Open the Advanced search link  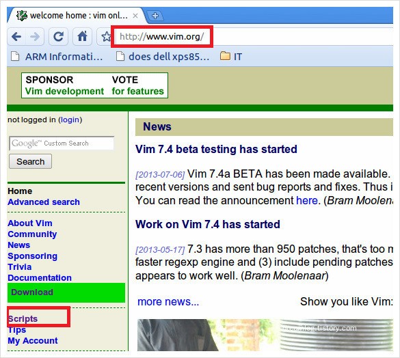coord(44,202)
